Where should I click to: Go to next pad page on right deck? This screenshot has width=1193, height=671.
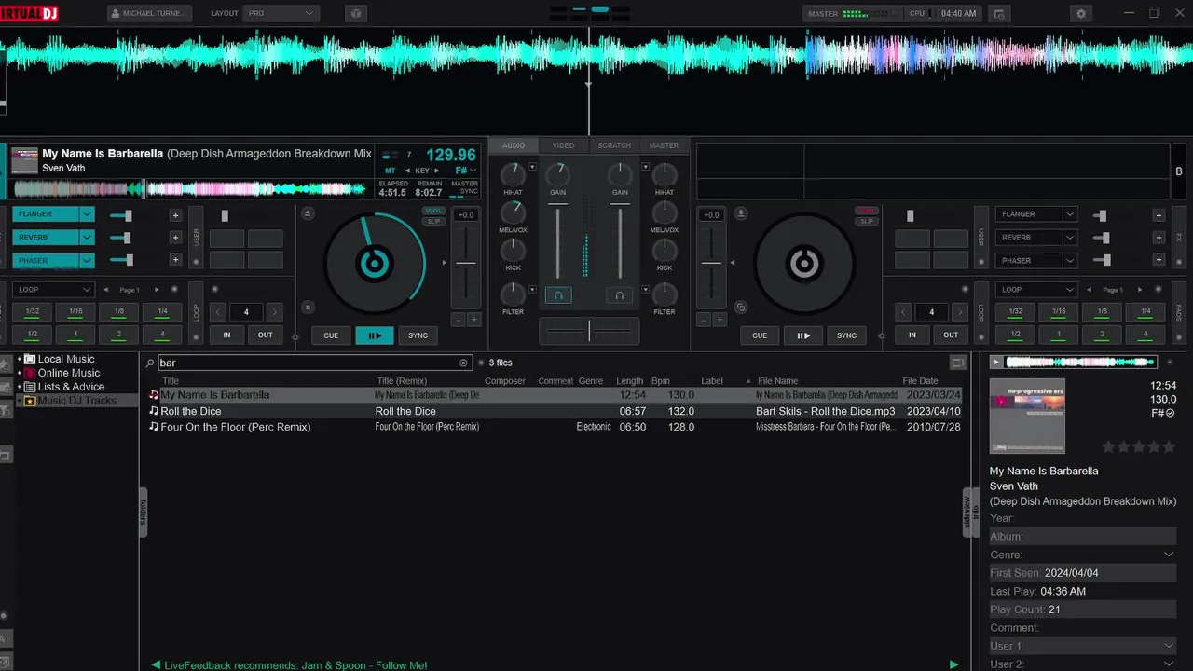tap(1140, 290)
